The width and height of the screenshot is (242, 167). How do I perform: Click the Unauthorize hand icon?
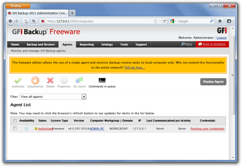35,81
